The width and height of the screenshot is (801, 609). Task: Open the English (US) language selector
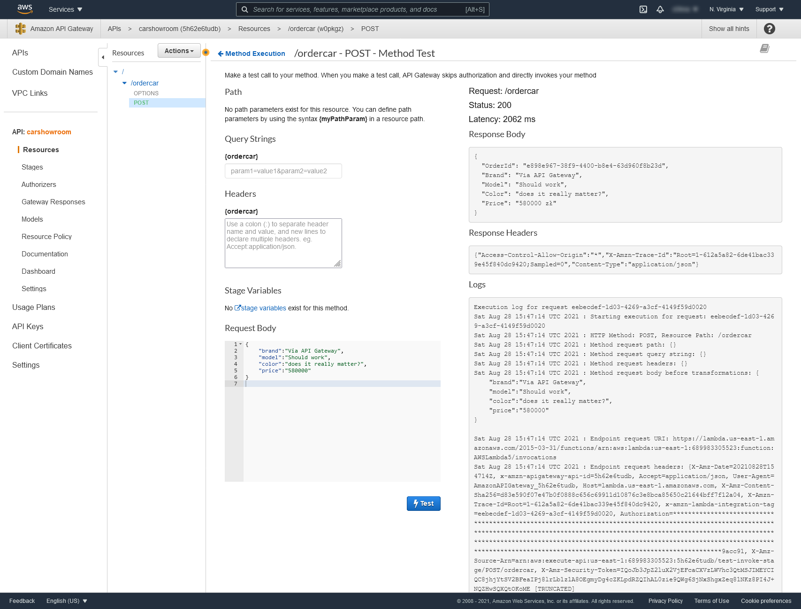tap(67, 601)
